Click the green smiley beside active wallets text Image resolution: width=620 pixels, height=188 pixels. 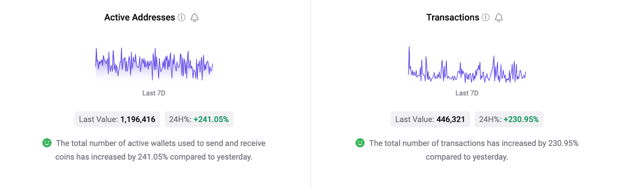click(x=47, y=143)
